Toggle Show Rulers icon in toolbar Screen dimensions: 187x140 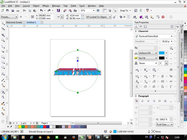104,10
